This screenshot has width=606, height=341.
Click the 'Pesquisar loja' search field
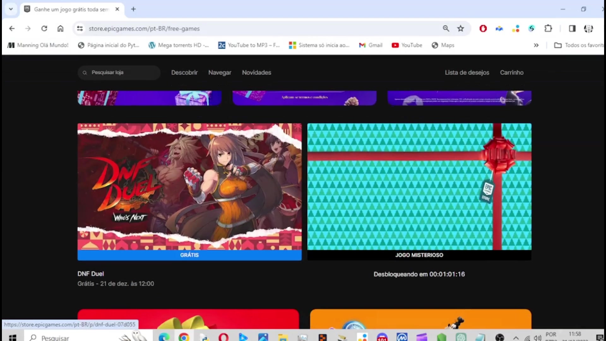119,72
